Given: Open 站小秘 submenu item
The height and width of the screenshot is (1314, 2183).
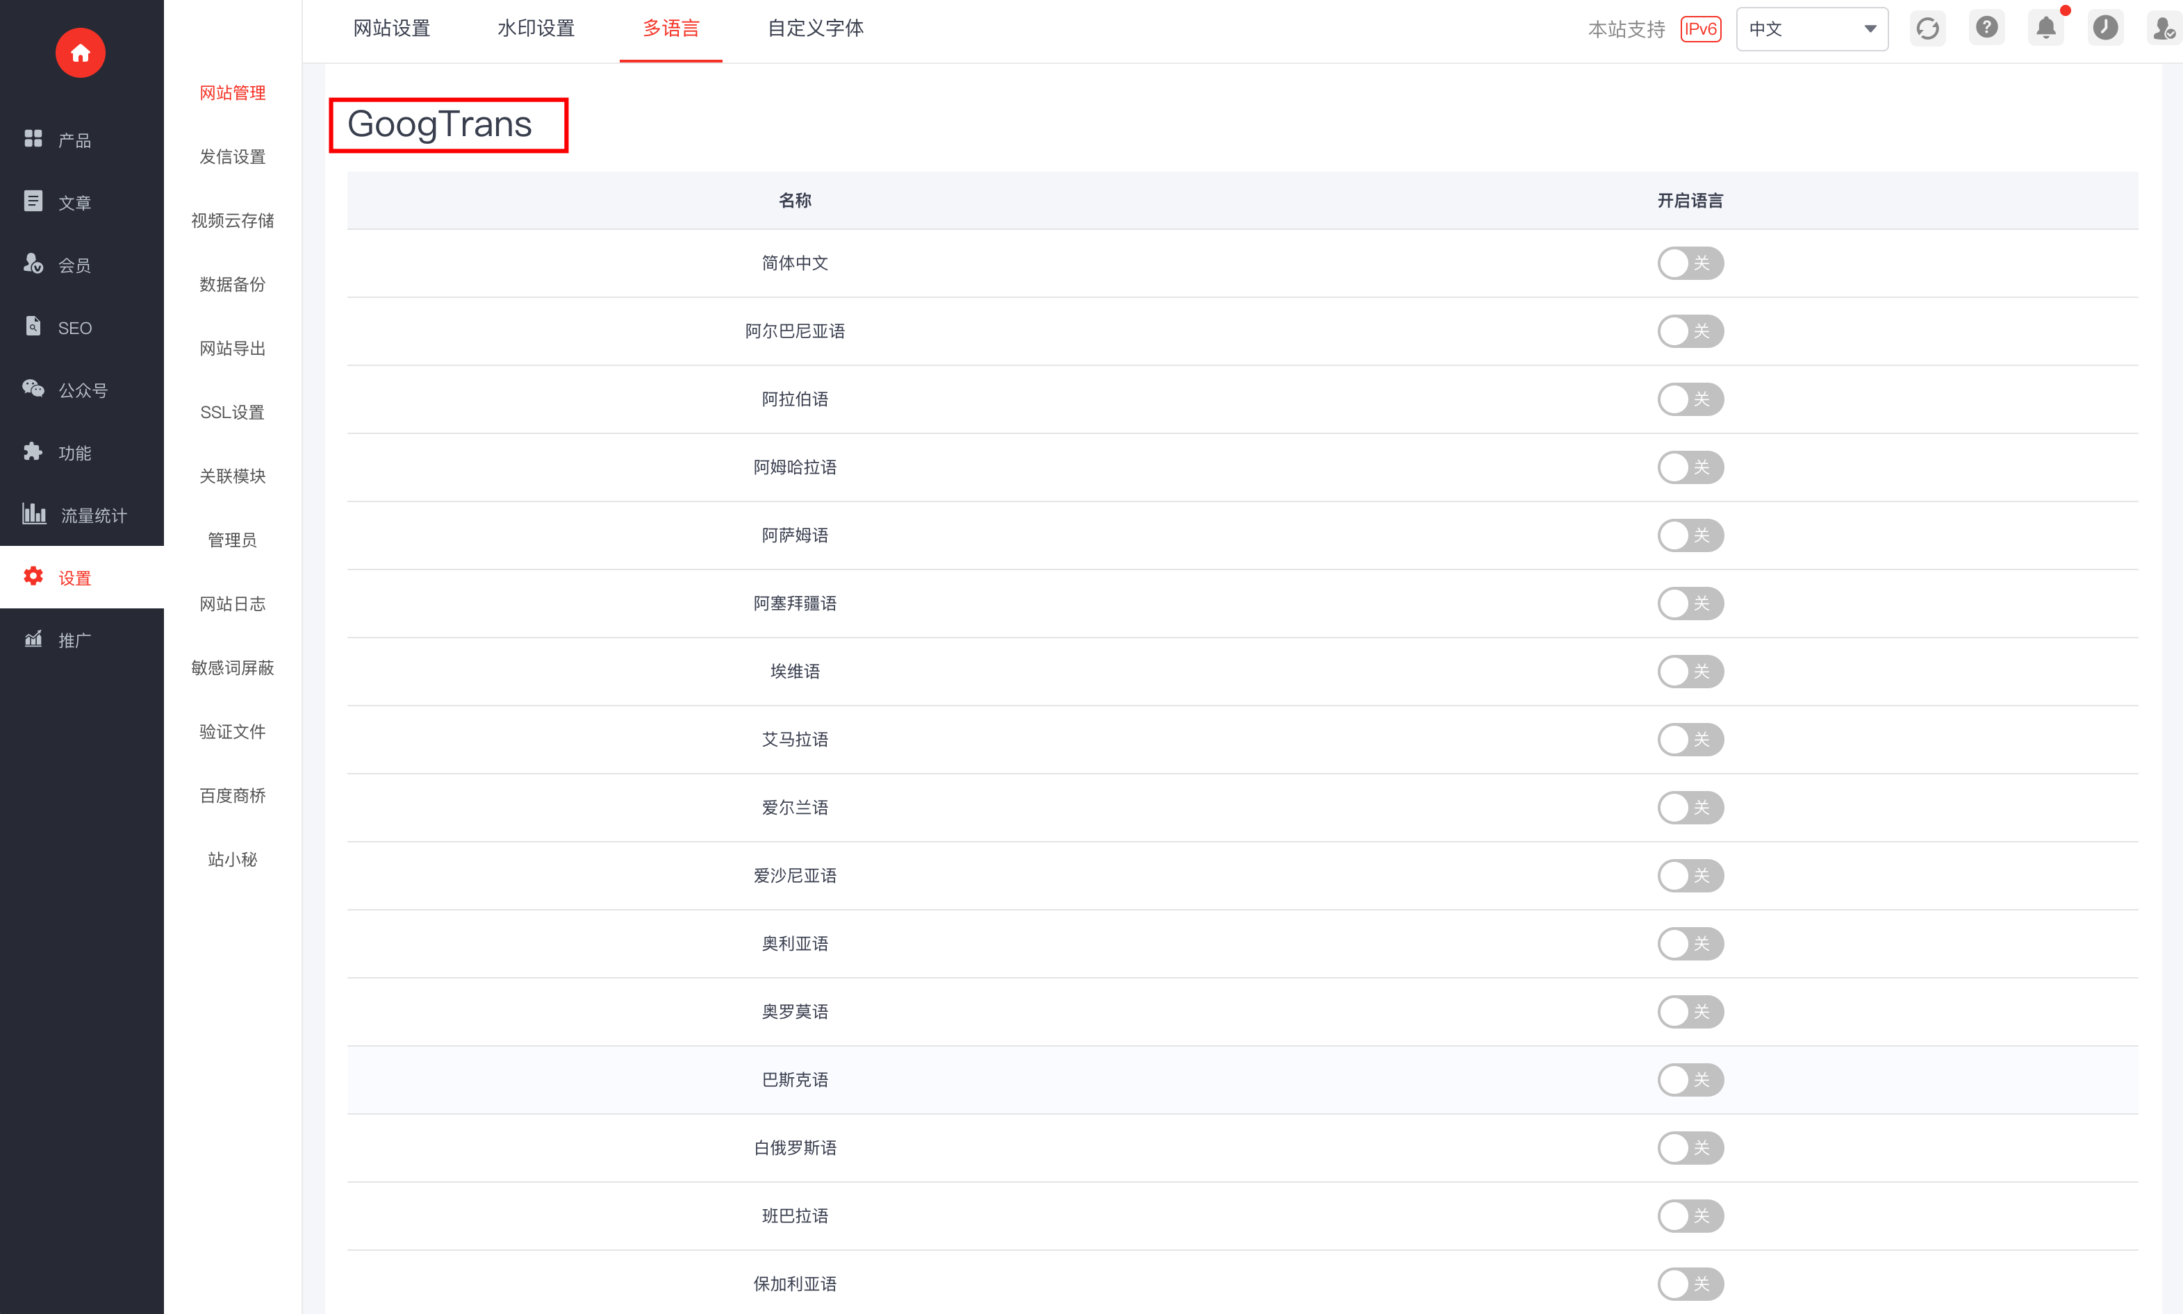Looking at the screenshot, I should [232, 860].
